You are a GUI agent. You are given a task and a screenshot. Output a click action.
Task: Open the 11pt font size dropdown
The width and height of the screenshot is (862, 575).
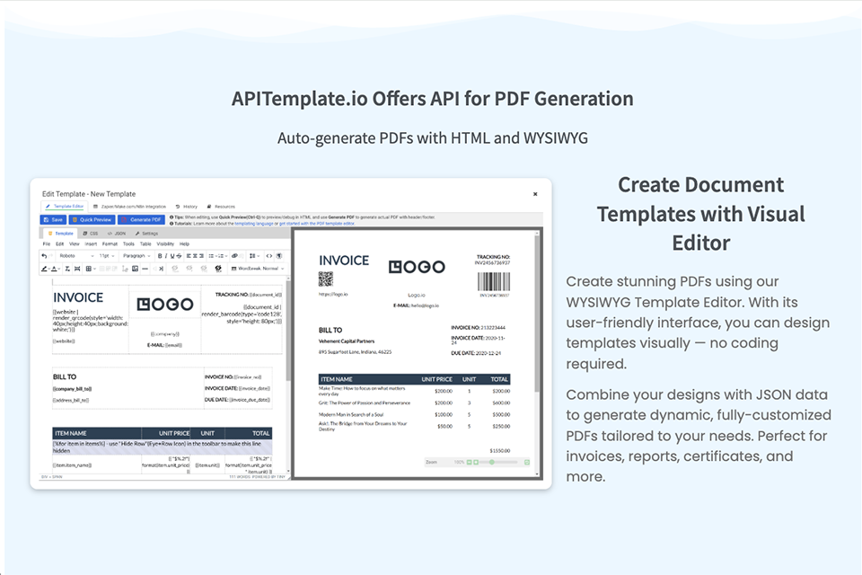click(x=107, y=256)
